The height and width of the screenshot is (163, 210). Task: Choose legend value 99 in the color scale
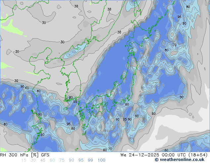click(90, 160)
